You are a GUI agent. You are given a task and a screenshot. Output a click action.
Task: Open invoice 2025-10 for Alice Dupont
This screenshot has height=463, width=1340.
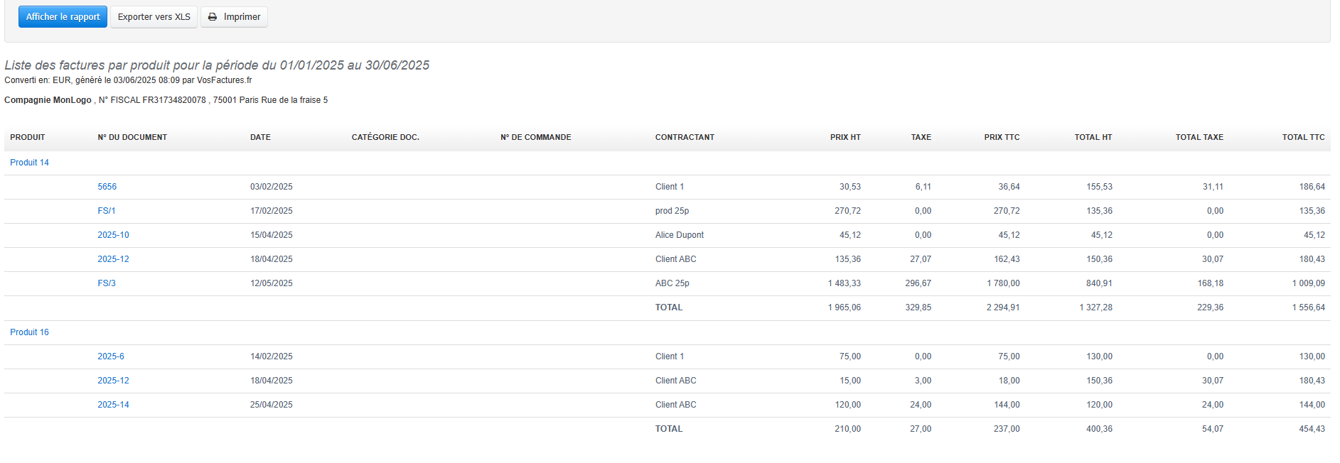click(x=113, y=235)
